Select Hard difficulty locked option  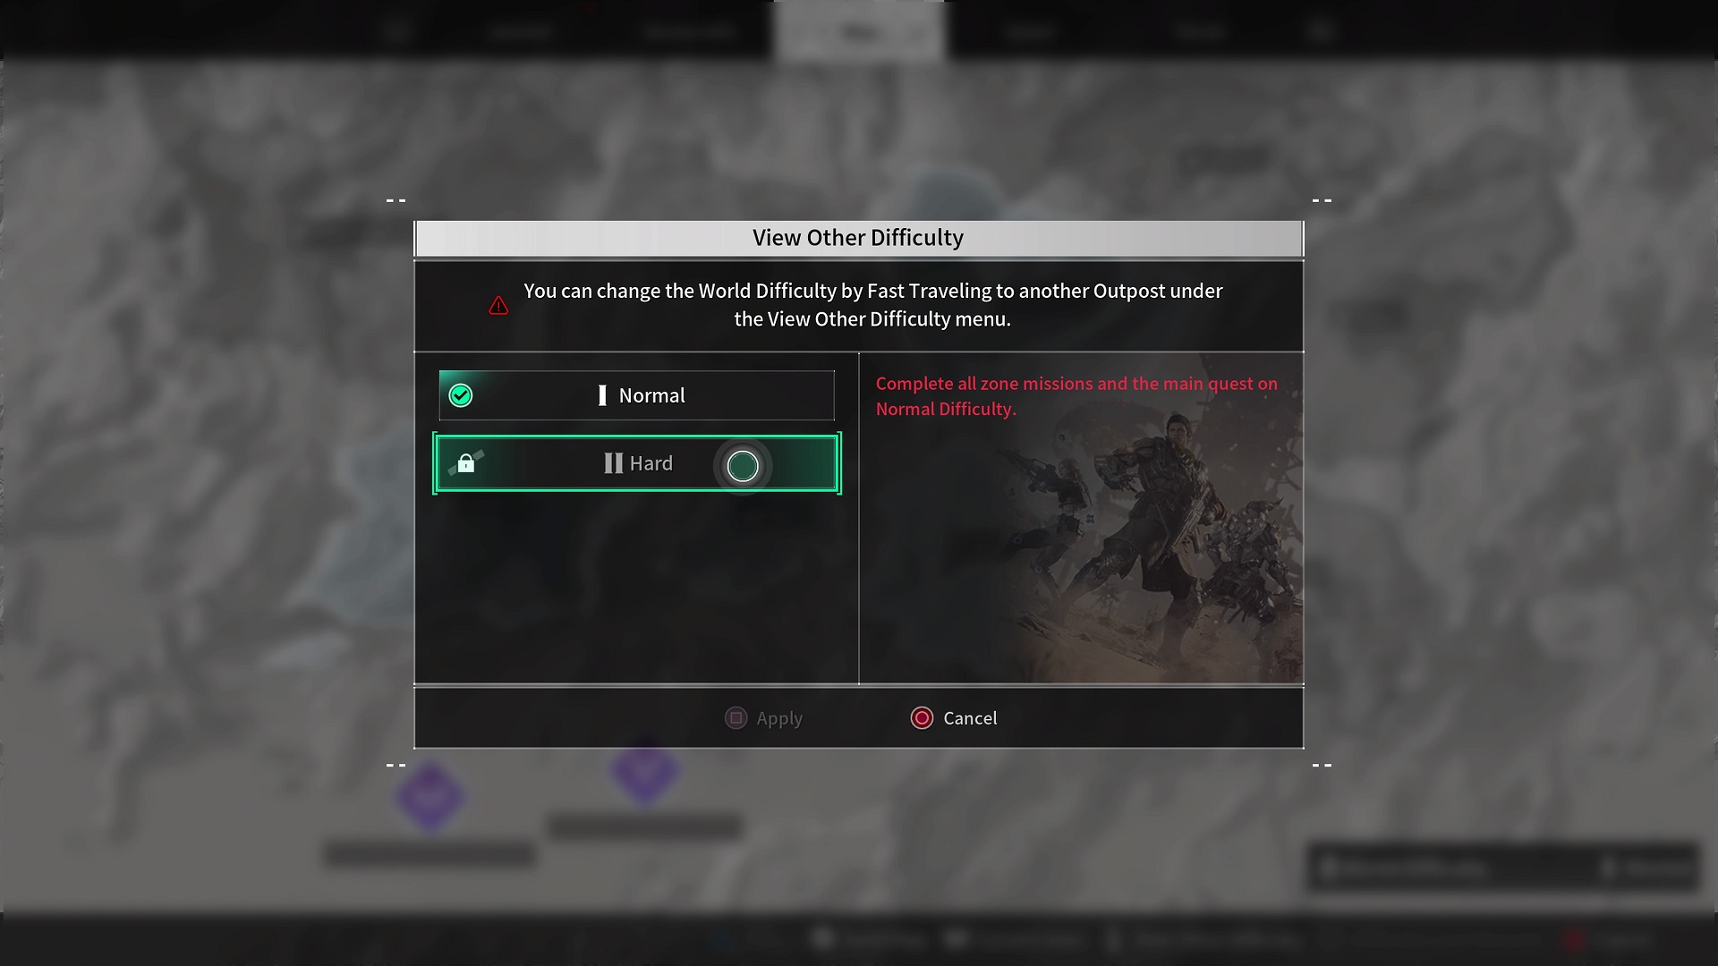tap(637, 462)
